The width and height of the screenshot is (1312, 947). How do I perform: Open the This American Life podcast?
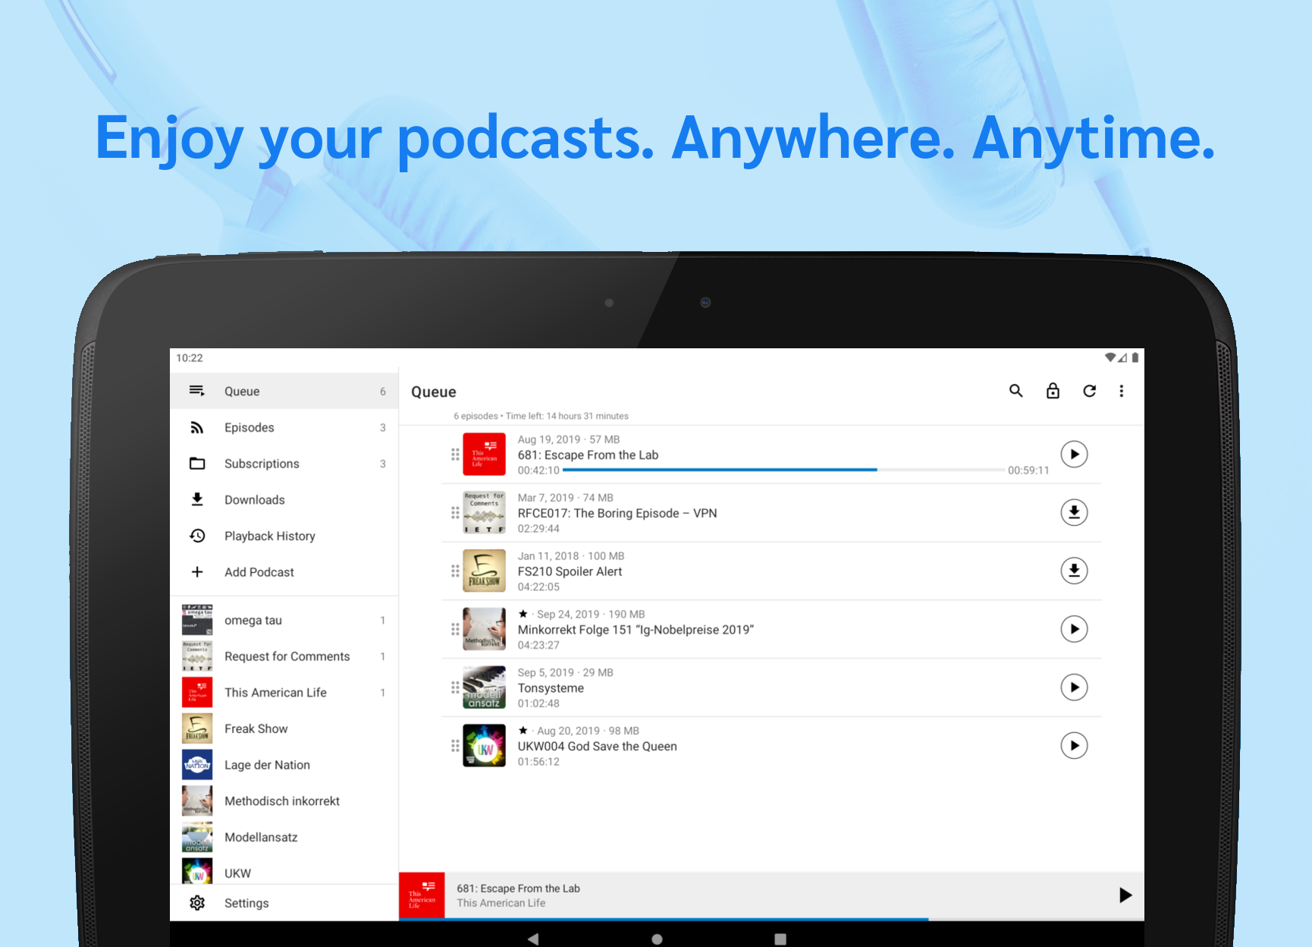275,692
